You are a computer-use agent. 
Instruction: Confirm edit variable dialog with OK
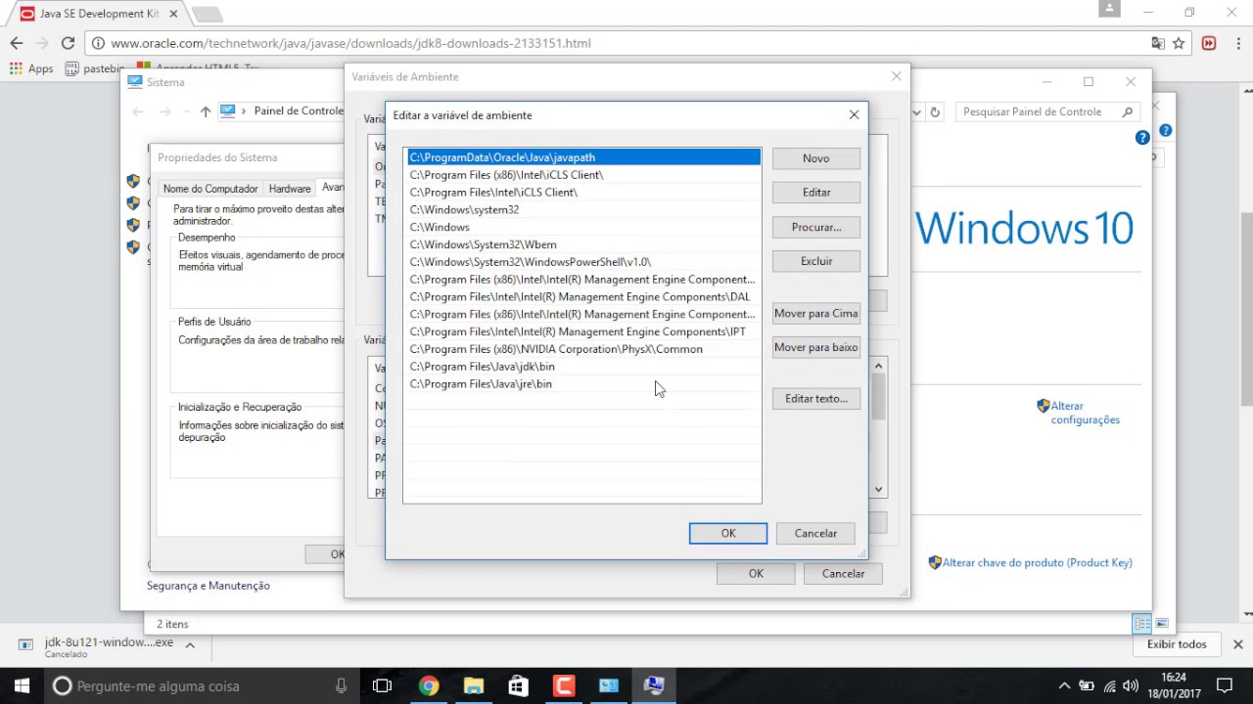click(728, 533)
